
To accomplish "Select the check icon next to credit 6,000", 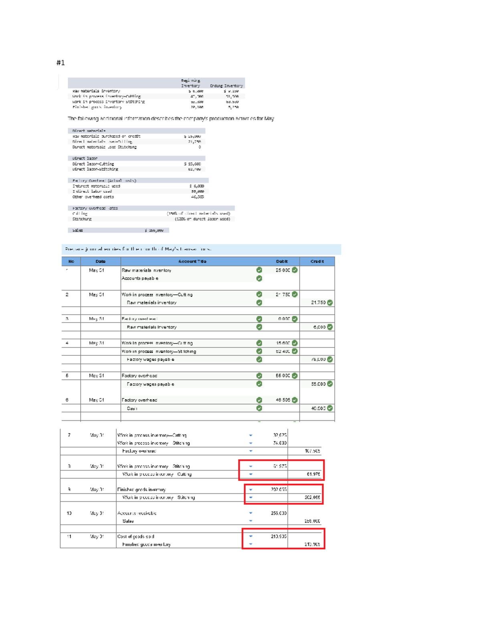I will tap(330, 327).
